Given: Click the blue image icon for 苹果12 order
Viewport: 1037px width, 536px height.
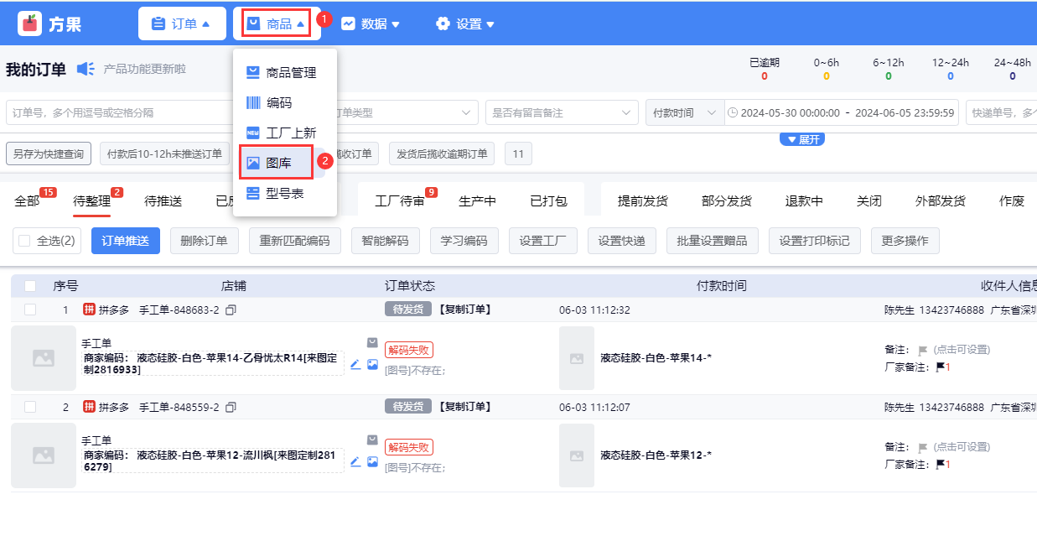Looking at the screenshot, I should coord(372,461).
